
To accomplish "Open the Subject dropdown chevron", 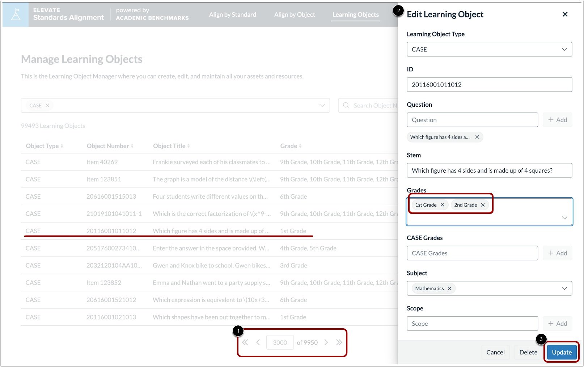I will 564,288.
